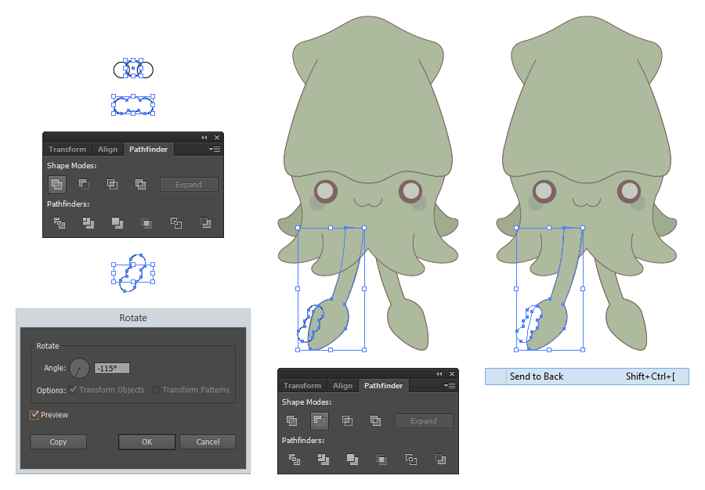
Task: Click Trim in the panel beneath the squid
Action: [x=324, y=459]
